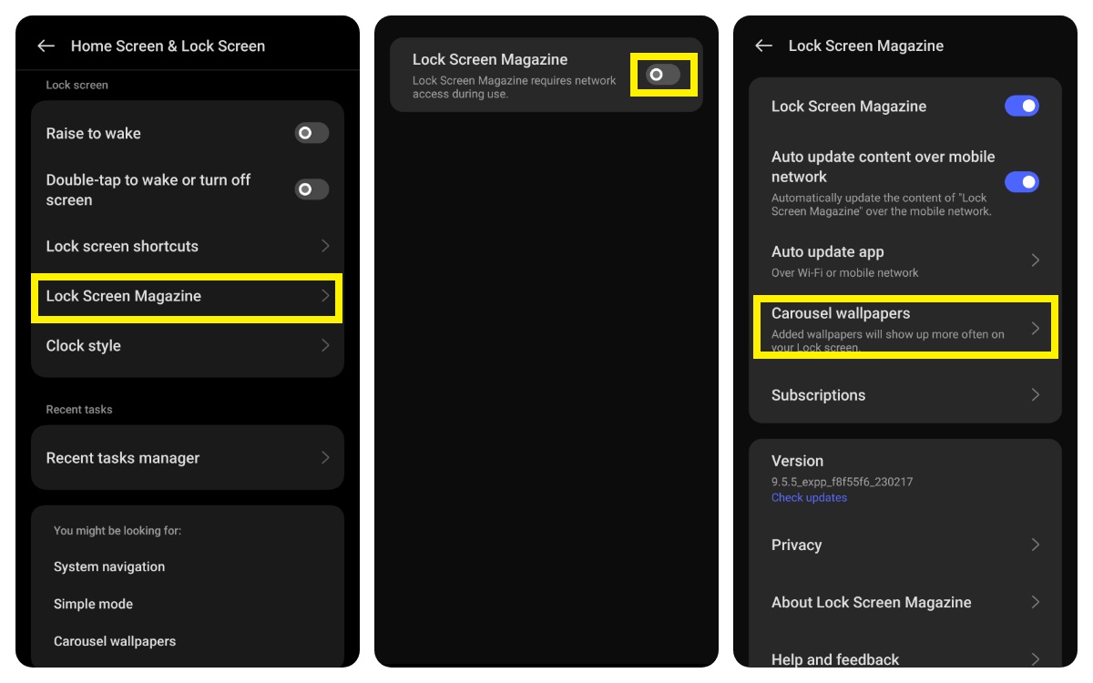The height and width of the screenshot is (683, 1093).
Task: Open Subscriptions arrow
Action: coord(1035,395)
